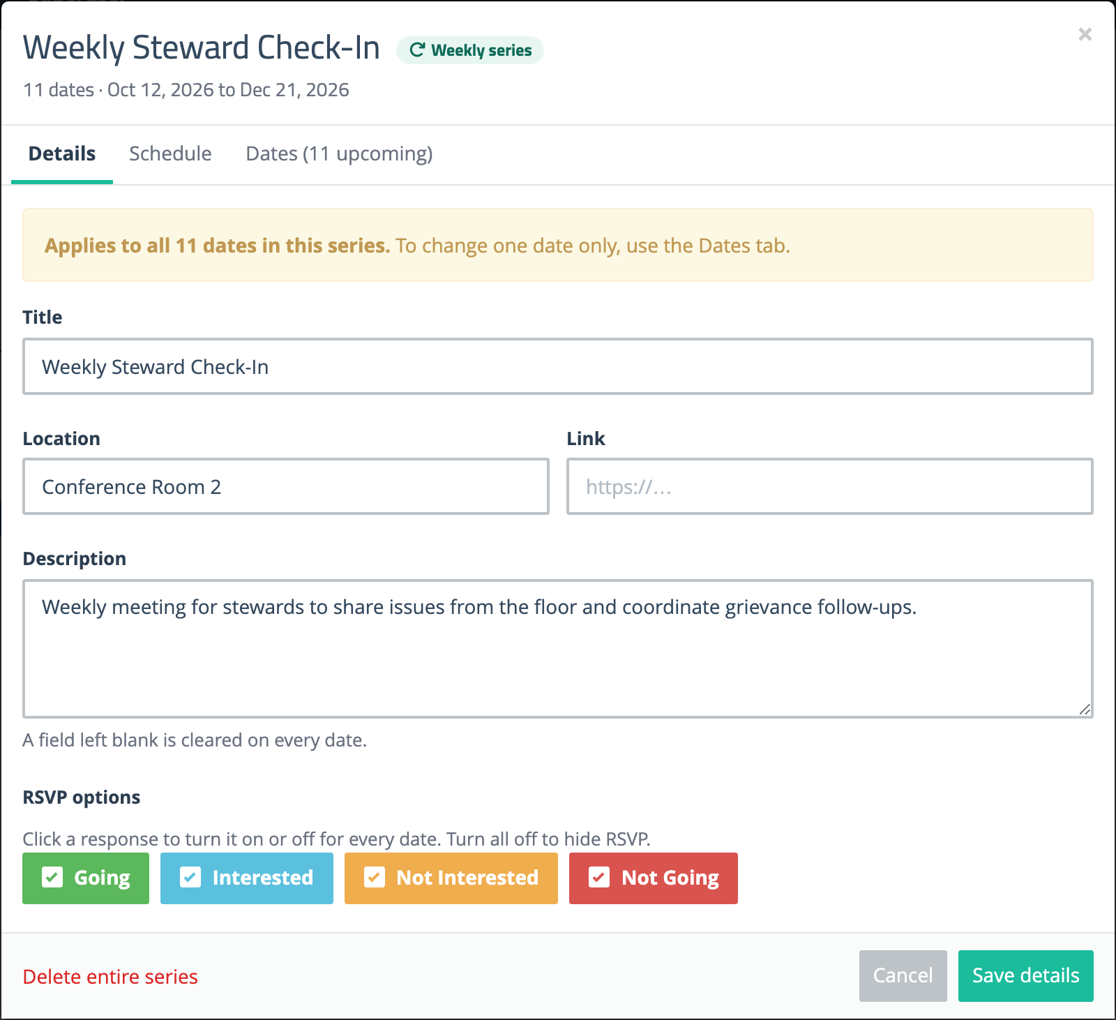
Task: Click the 'Applies to all 11 dates' notice
Action: (558, 245)
